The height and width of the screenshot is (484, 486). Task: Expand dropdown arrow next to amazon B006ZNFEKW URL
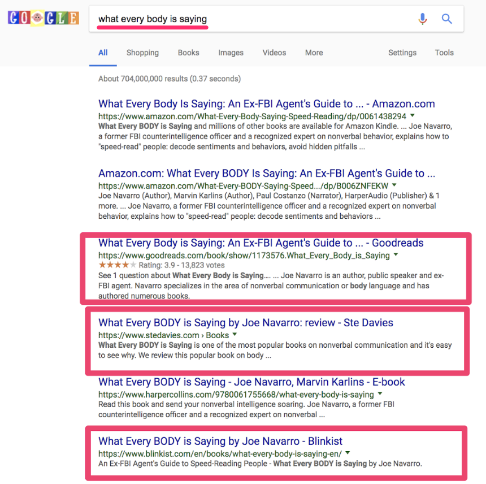click(394, 185)
